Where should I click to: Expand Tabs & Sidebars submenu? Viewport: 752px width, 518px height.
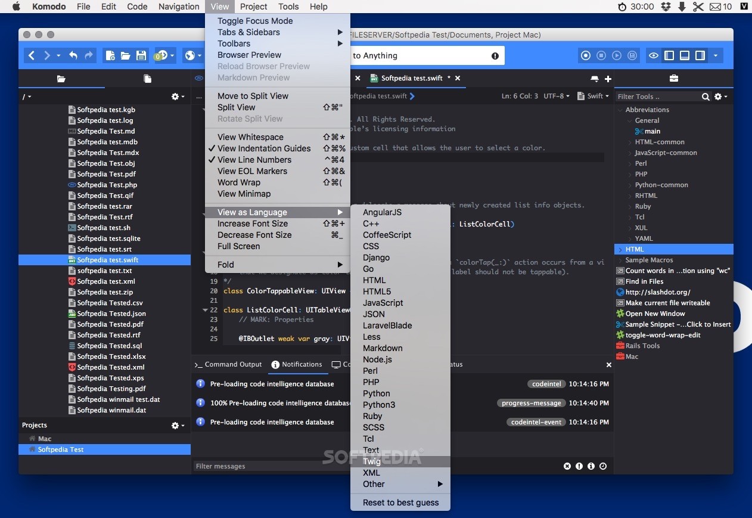[278, 32]
